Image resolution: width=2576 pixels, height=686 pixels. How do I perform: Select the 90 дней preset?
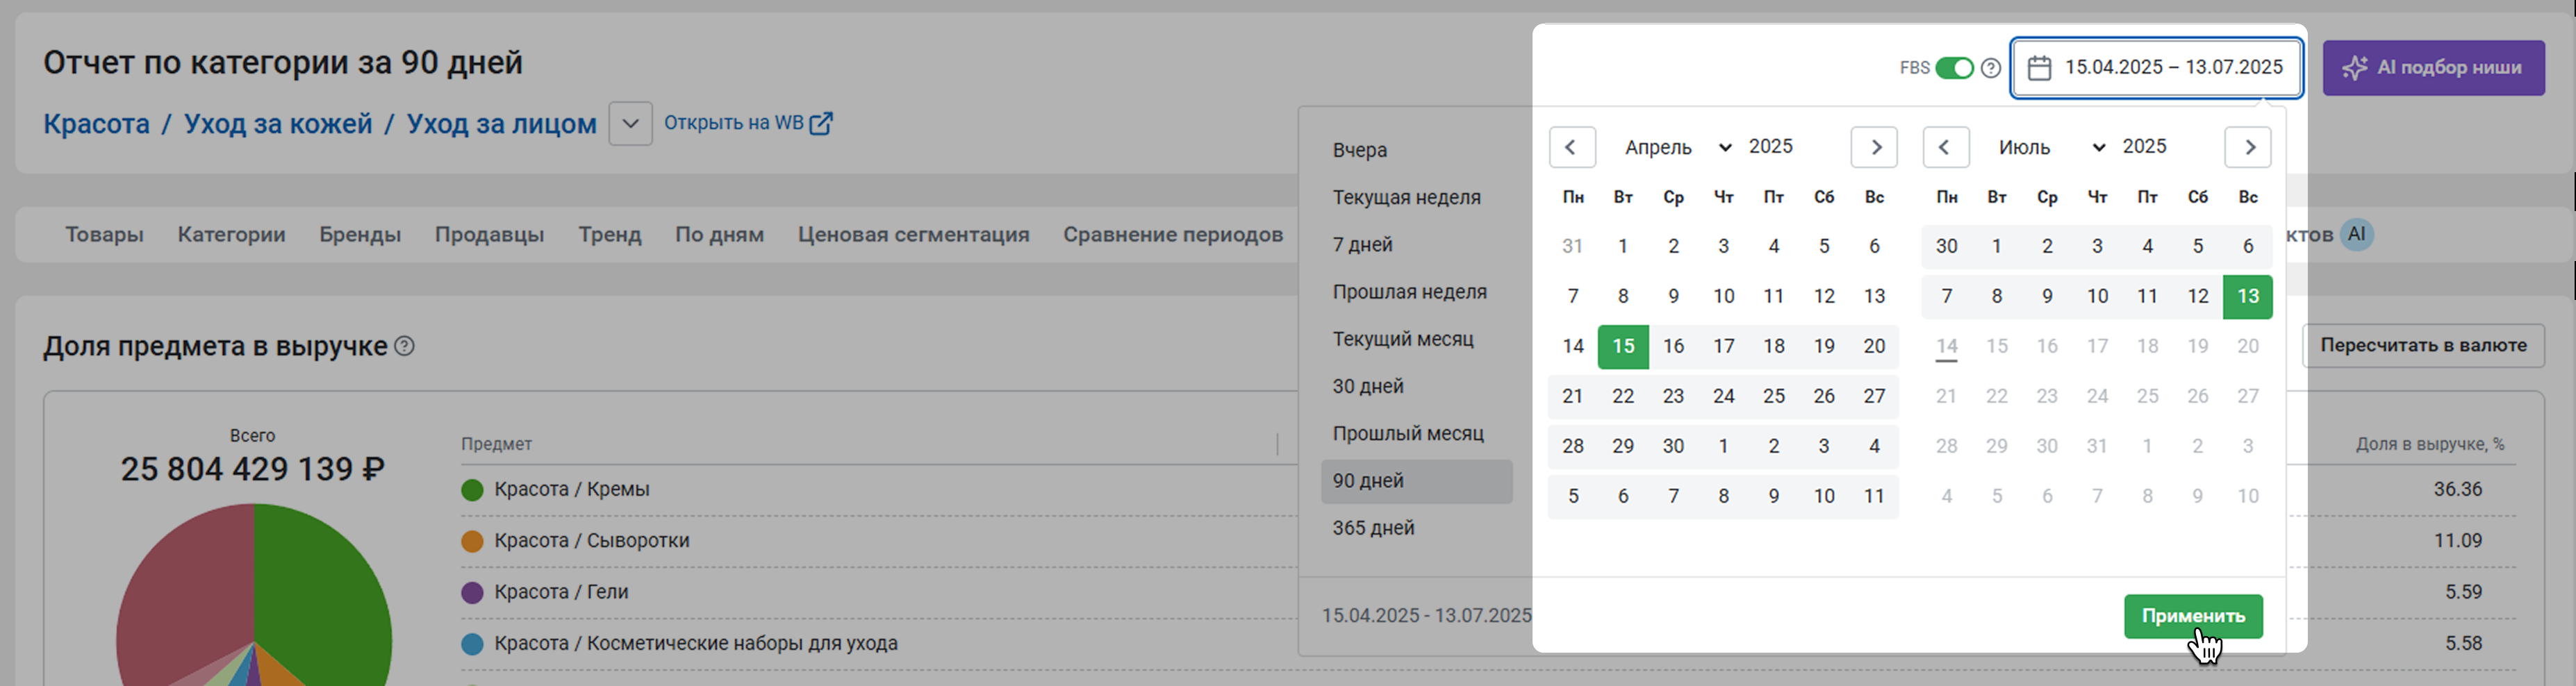(x=1417, y=481)
